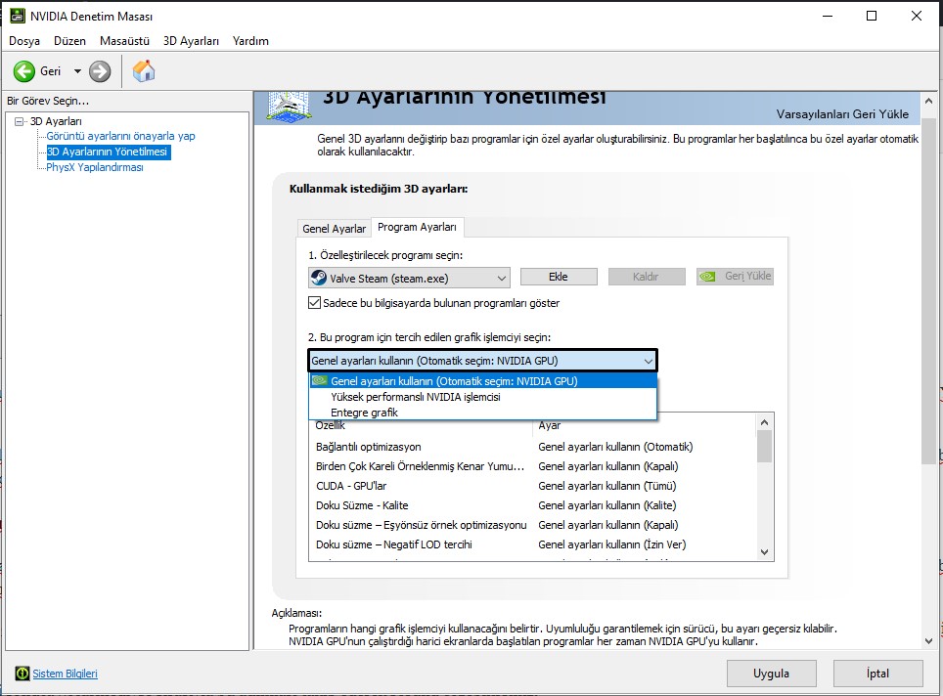Open the Masaüstü menu
The width and height of the screenshot is (943, 696).
pyautogui.click(x=124, y=41)
